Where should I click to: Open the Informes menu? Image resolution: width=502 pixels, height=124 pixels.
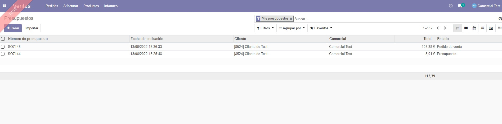111,6
